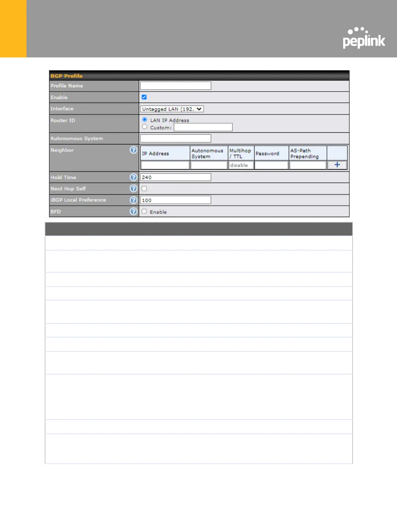The width and height of the screenshot is (397, 514).
Task: Select Custom router ID radio option
Action: (x=145, y=127)
